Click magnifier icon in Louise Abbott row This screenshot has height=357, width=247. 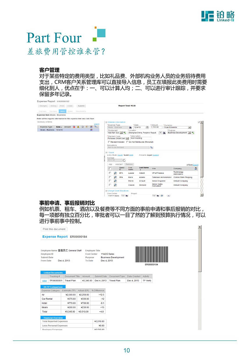(x=115, y=173)
